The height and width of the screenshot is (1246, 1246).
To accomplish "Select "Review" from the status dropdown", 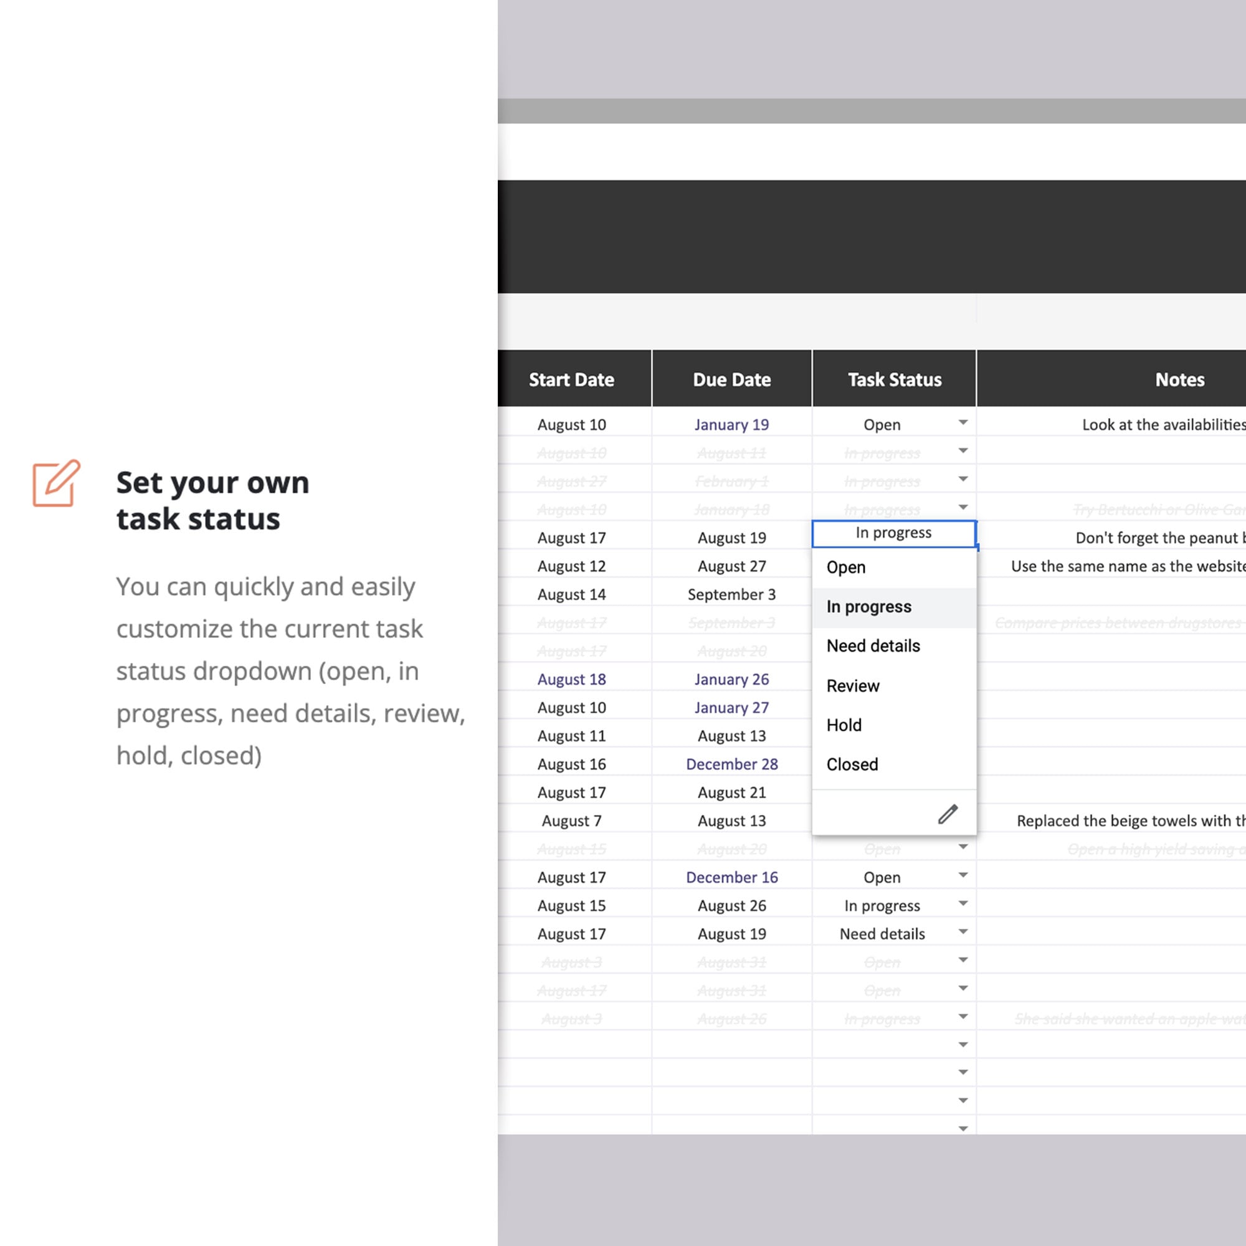I will (x=853, y=685).
